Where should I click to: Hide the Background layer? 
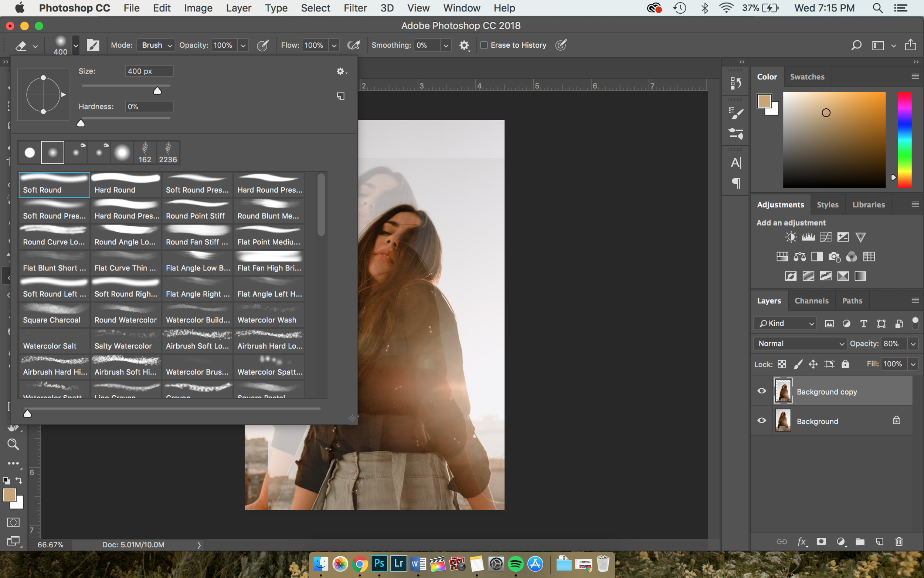pyautogui.click(x=761, y=420)
